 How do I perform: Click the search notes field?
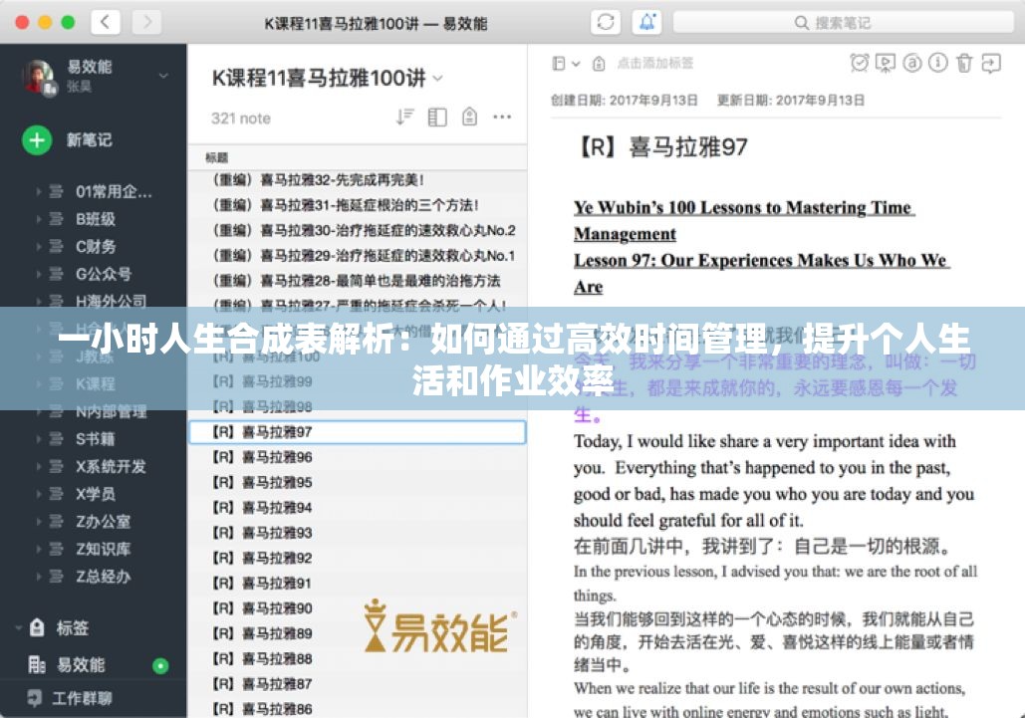tap(844, 23)
